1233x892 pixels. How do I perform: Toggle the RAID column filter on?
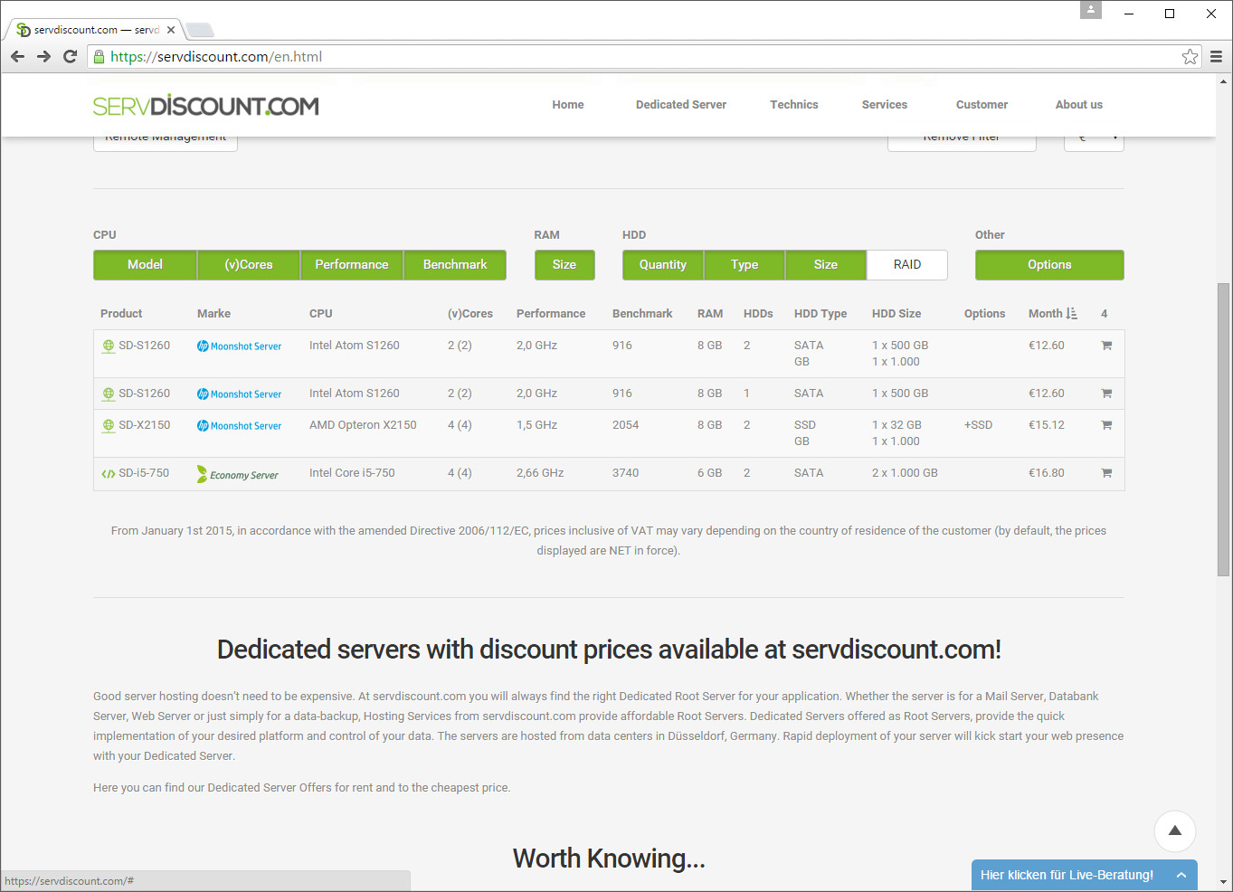906,265
